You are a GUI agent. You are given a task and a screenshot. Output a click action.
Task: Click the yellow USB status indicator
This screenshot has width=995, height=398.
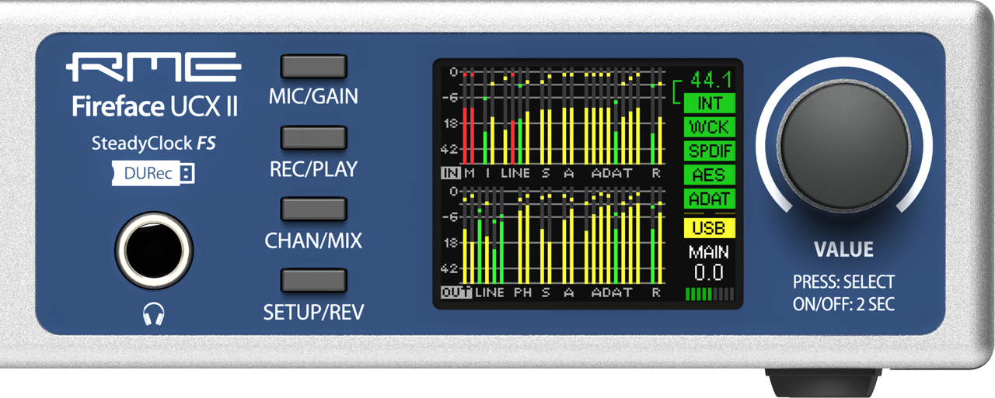pyautogui.click(x=709, y=228)
